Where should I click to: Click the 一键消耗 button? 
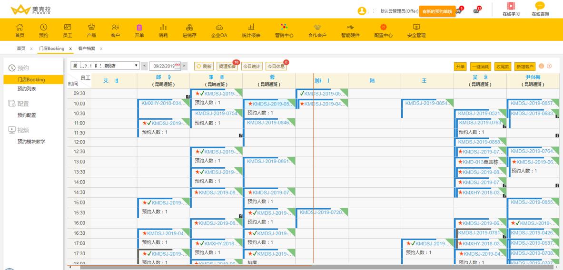tap(480, 67)
